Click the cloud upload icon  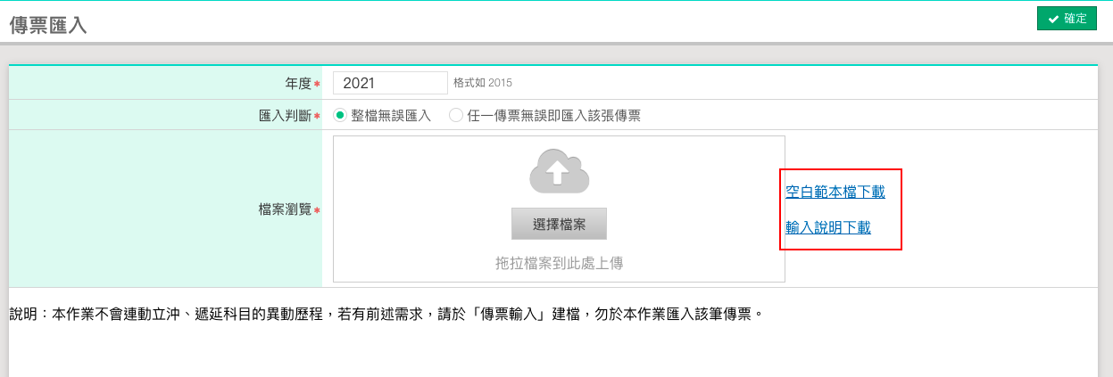pos(559,172)
